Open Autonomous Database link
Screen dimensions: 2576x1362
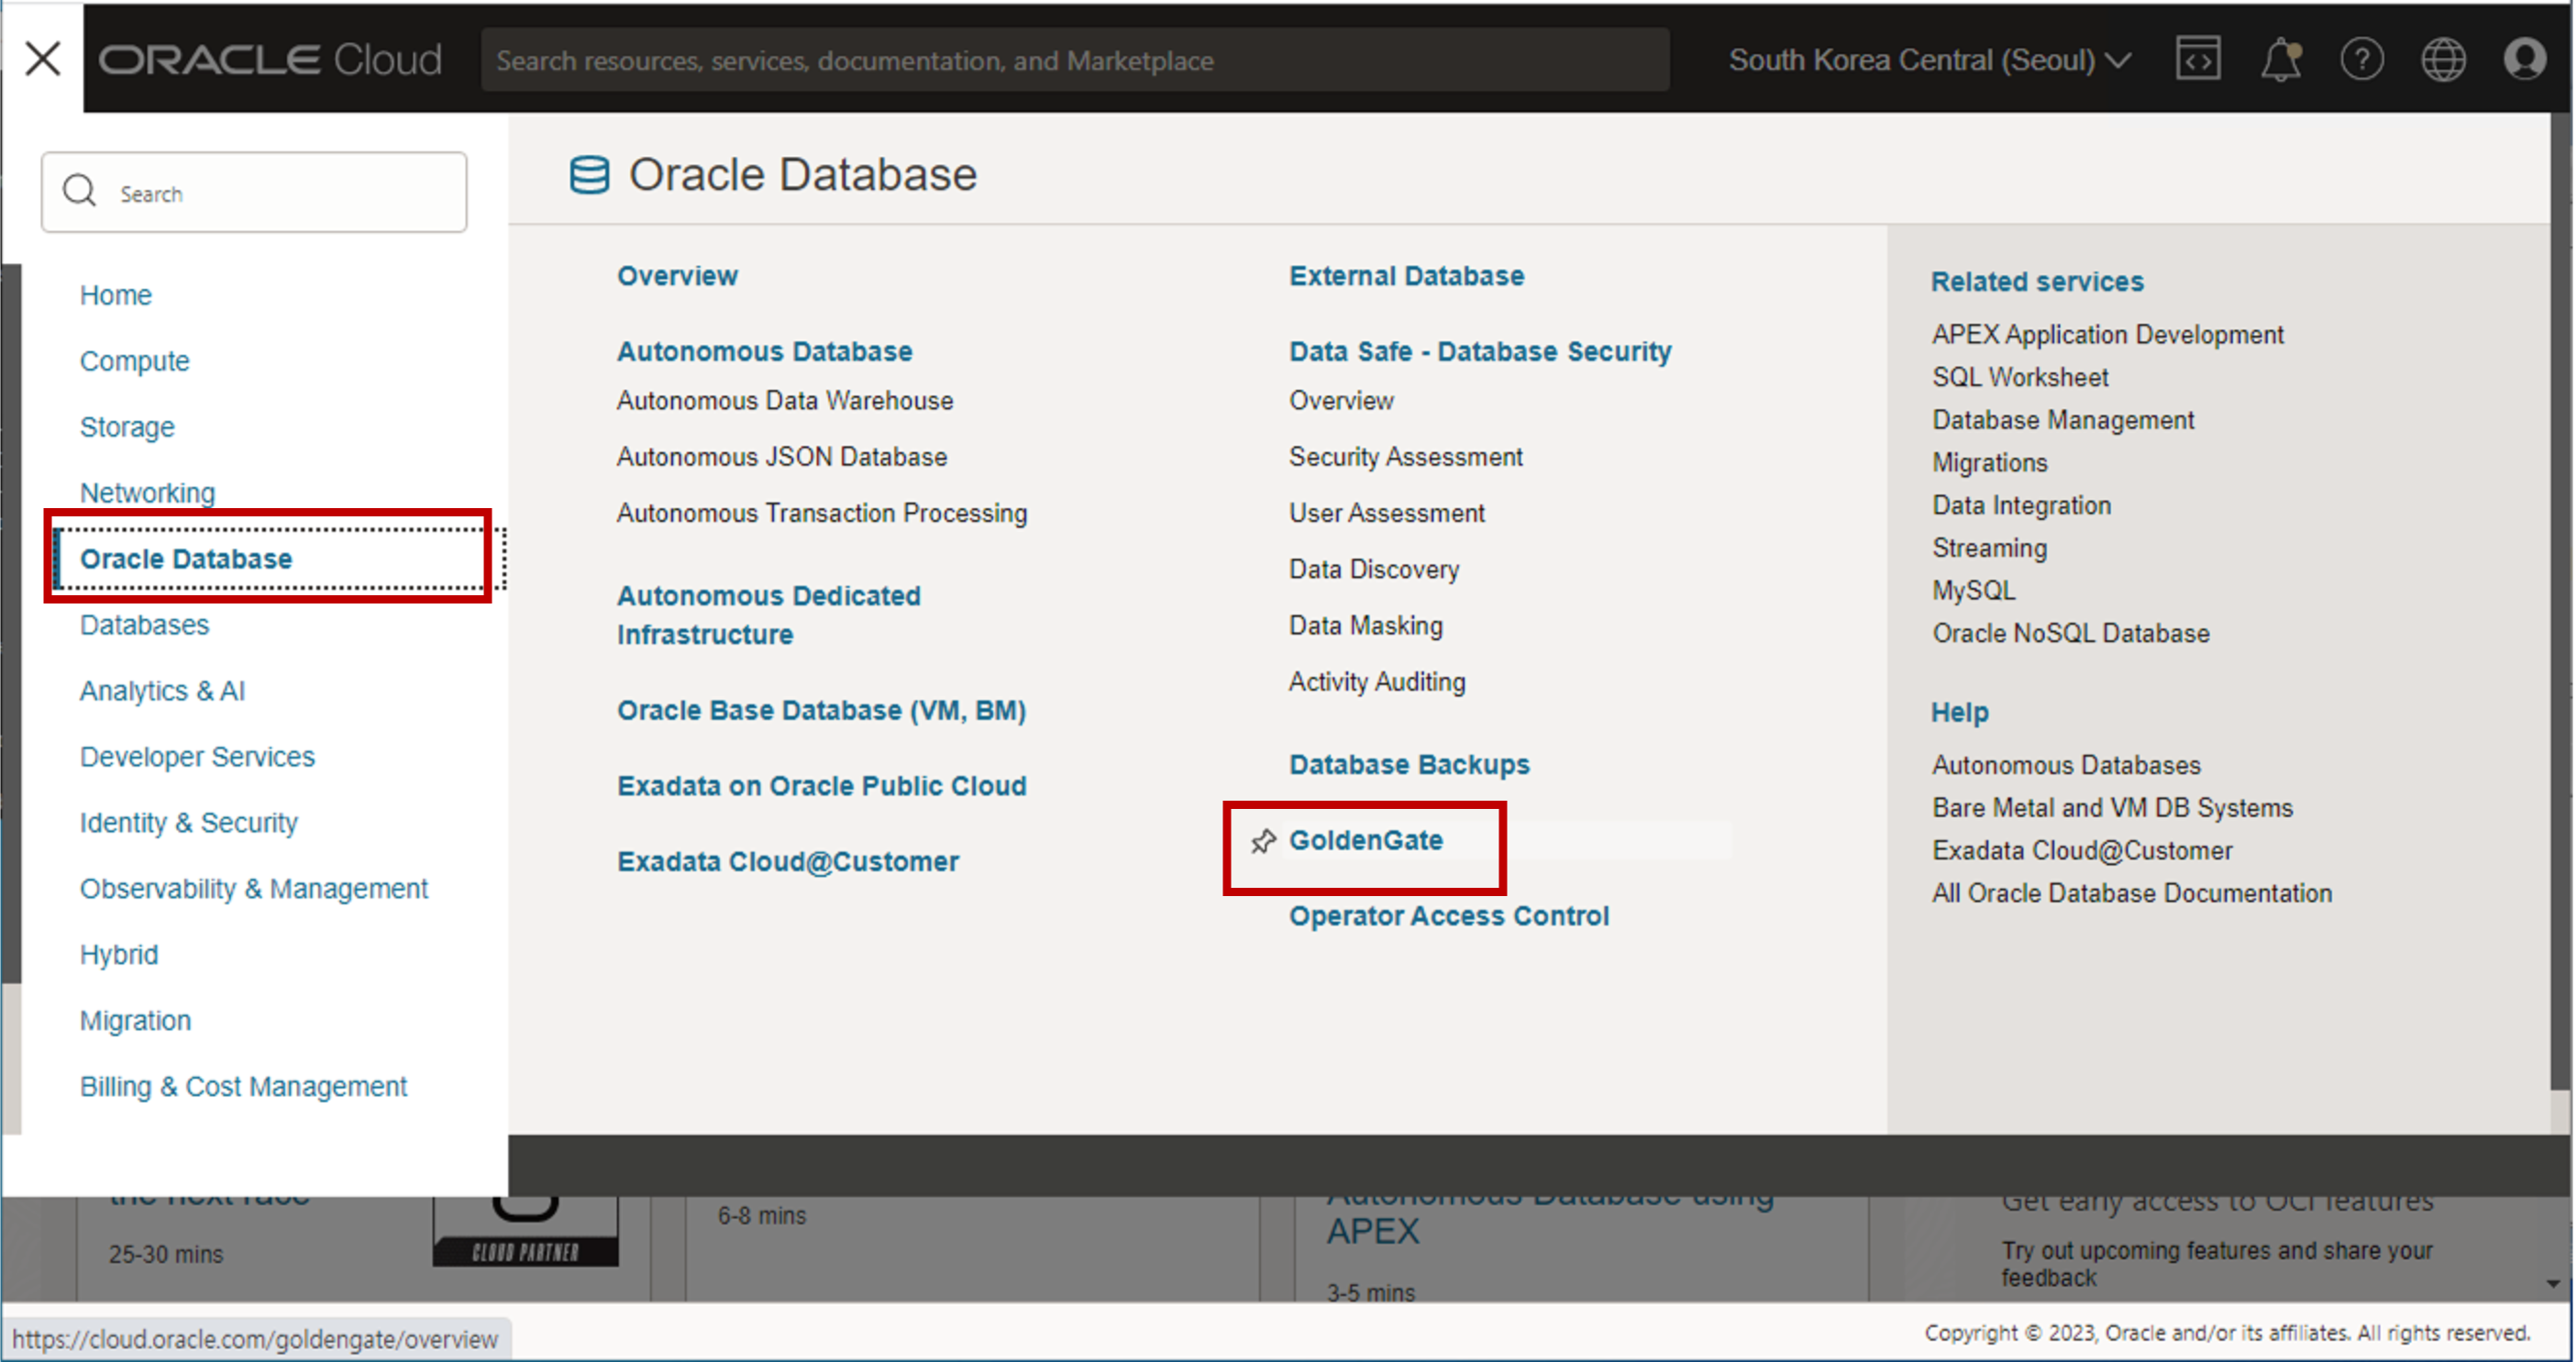[764, 352]
